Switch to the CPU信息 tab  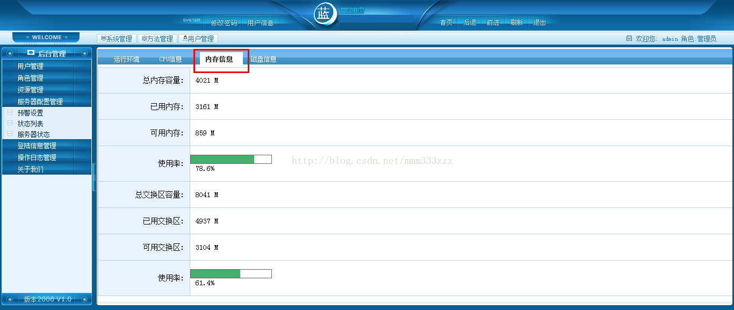[170, 59]
